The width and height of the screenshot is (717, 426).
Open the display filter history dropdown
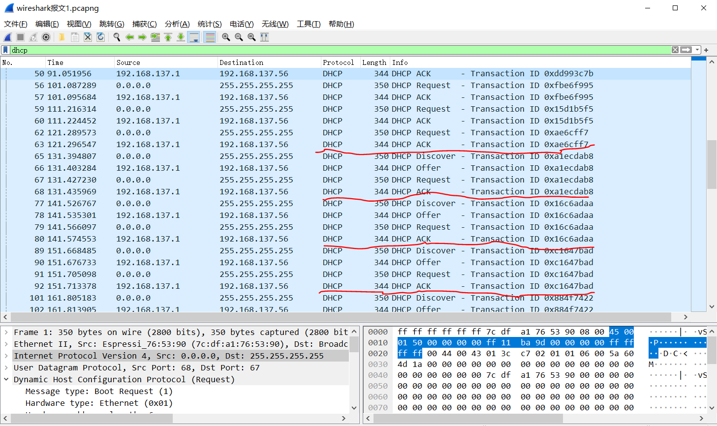[x=697, y=50]
